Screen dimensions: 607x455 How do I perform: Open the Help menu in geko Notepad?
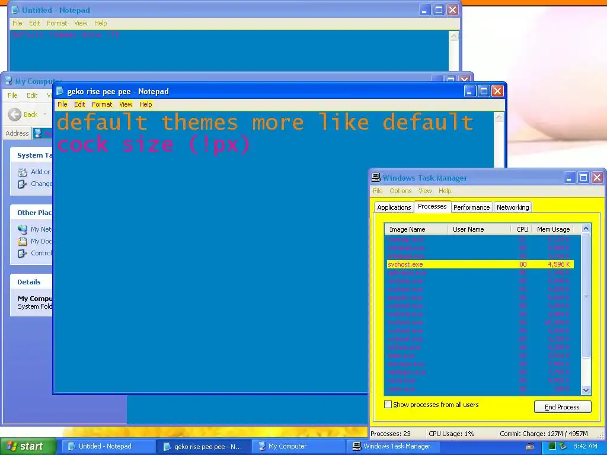146,104
